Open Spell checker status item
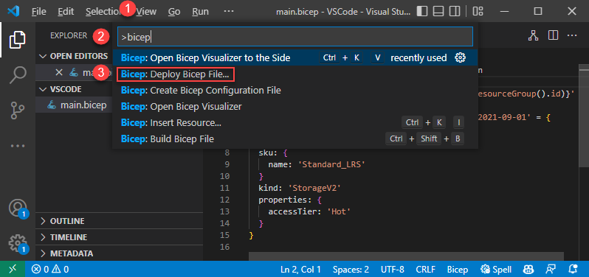 496,269
